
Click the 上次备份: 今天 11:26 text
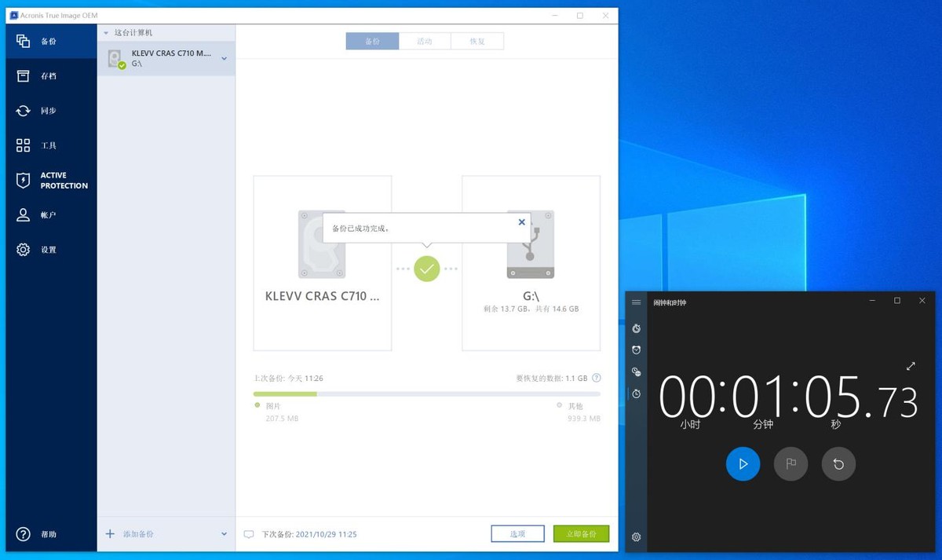pos(288,378)
